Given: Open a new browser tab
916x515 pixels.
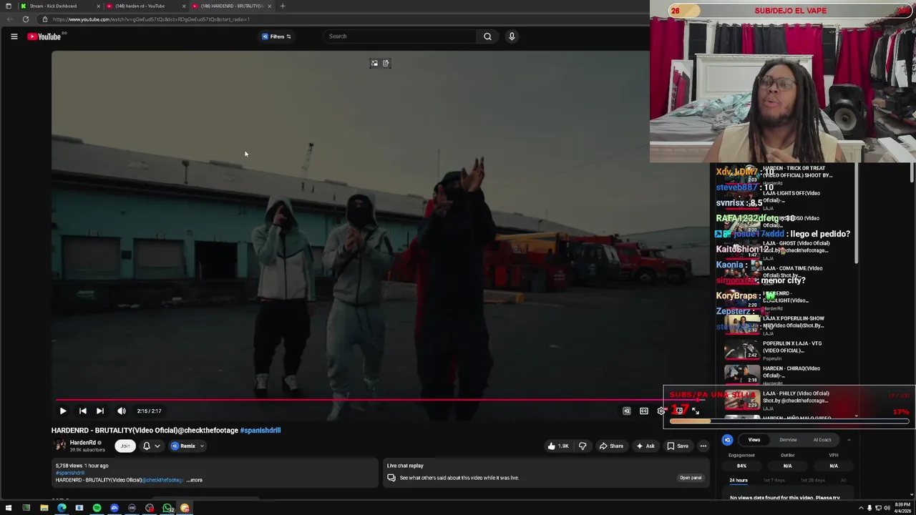Looking at the screenshot, I should click(283, 6).
